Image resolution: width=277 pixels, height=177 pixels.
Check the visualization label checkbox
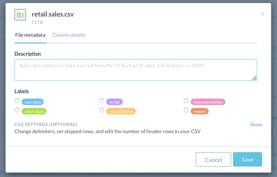[x=101, y=110]
